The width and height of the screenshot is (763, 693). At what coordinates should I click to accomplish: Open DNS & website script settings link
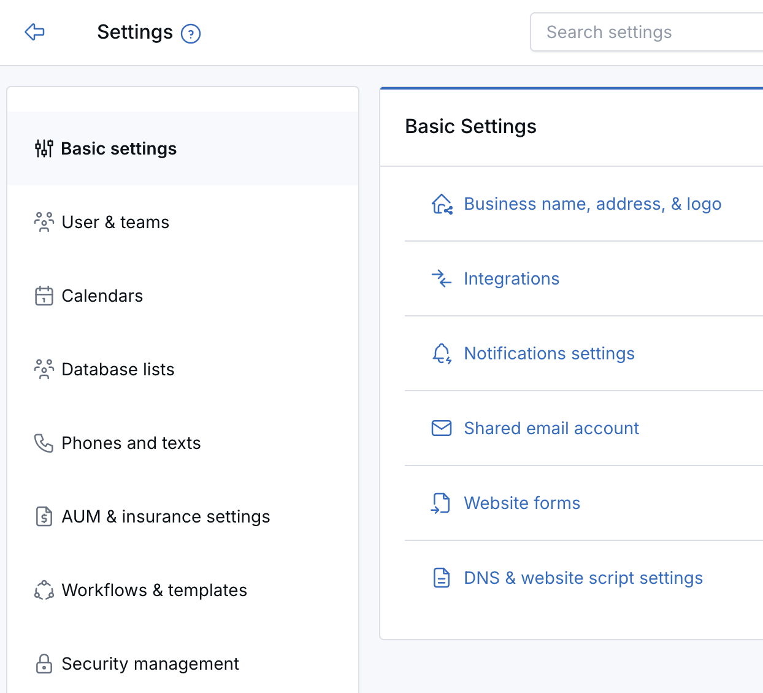click(x=583, y=578)
